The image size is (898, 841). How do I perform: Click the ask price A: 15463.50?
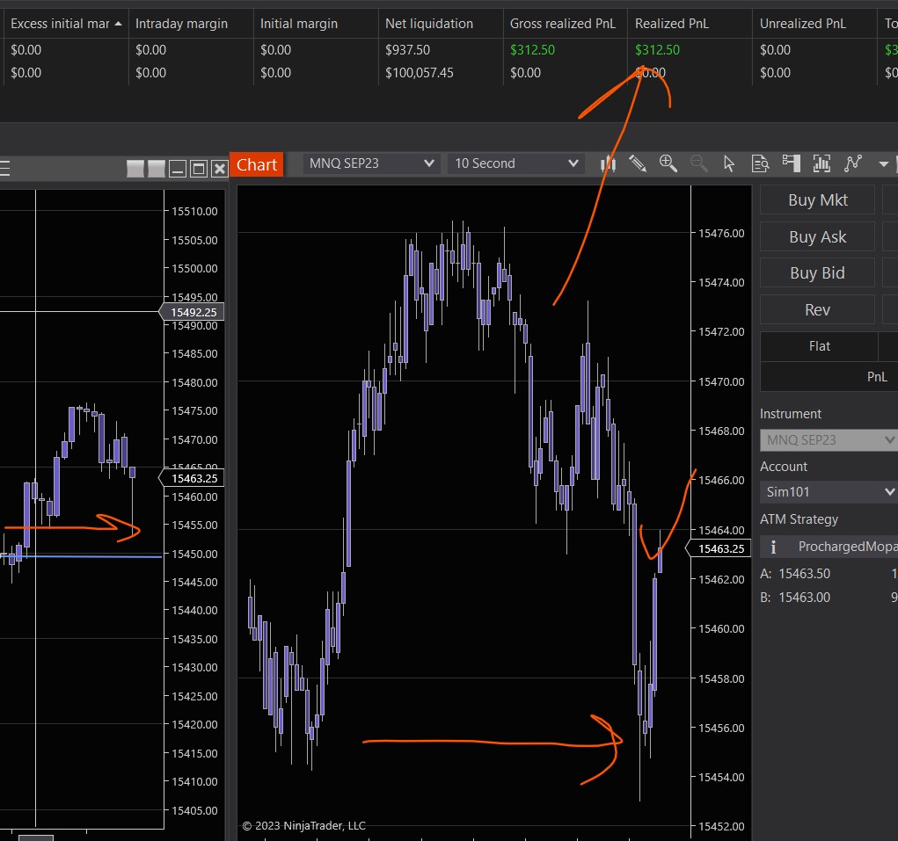pyautogui.click(x=795, y=574)
